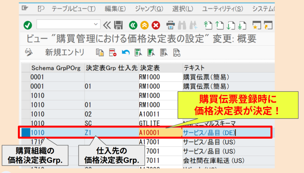Screen dimensions: 304x173
Task: Jump to First Page icon
Action: pos(208,25)
